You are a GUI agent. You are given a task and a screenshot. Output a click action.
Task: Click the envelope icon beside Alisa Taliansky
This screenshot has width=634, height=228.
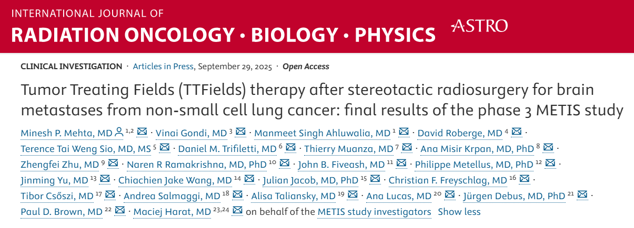352,196
